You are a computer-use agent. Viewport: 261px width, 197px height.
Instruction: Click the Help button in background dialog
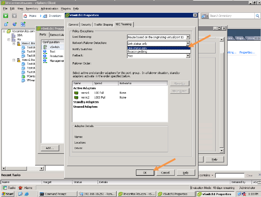click(x=215, y=160)
